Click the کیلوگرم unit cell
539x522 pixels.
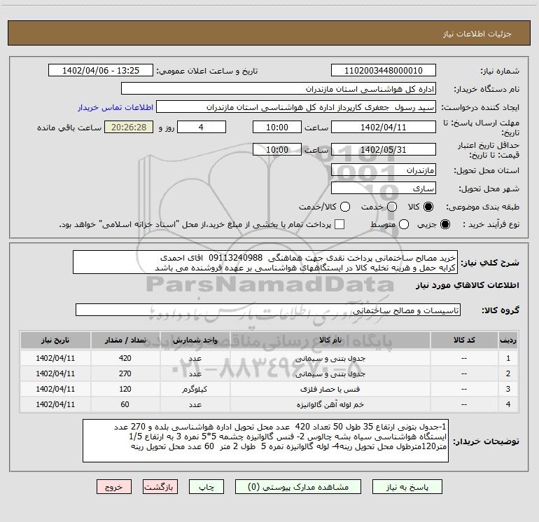195,389
